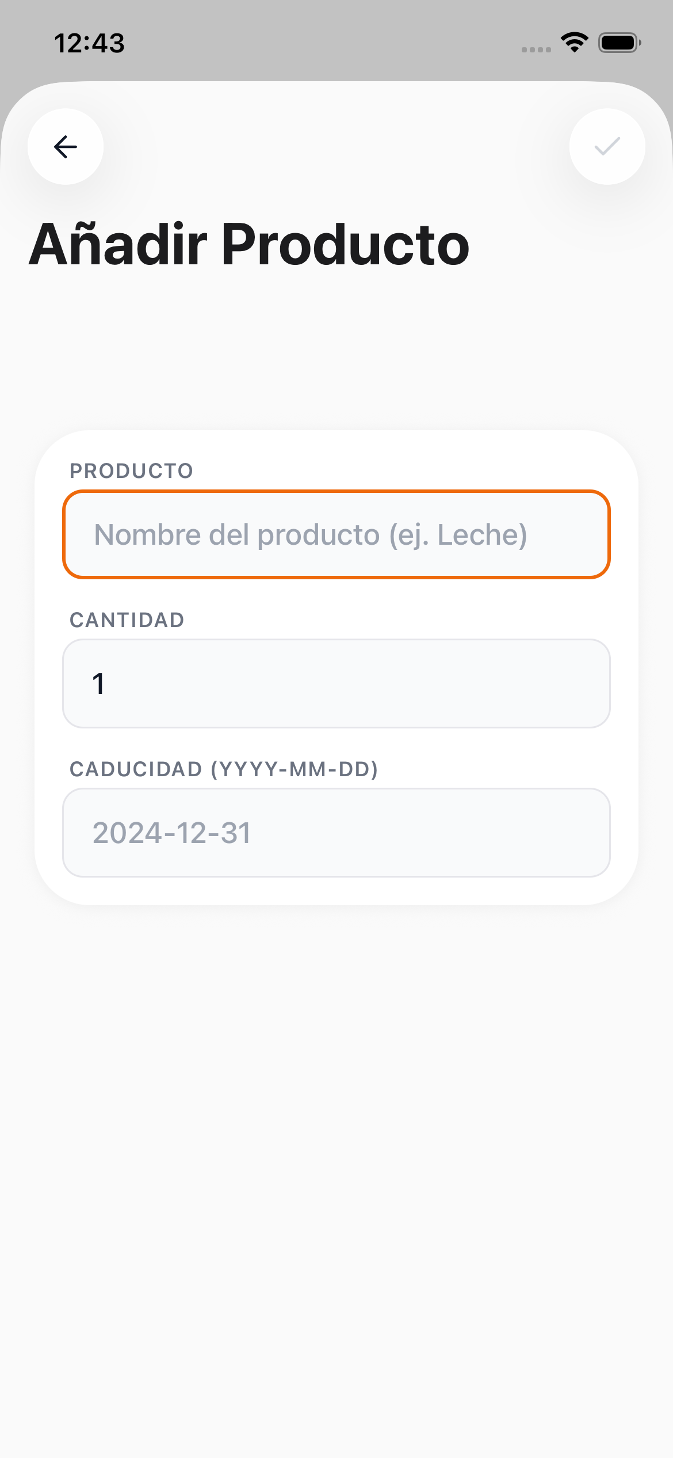This screenshot has width=673, height=1458.
Task: Tap the back arrow button
Action: [x=66, y=147]
